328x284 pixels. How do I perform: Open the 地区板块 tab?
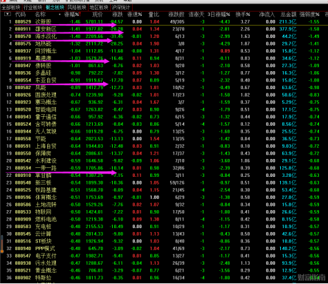(99, 8)
